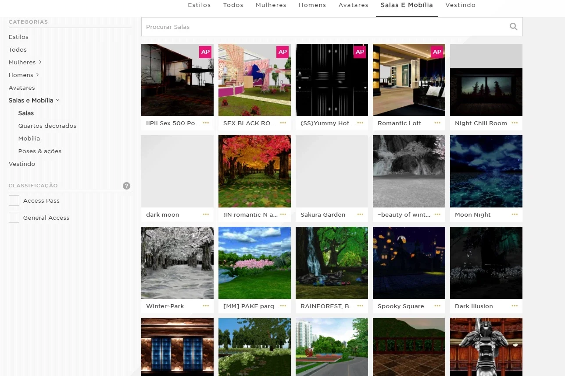
Task: Open options dots for Moon Night
Action: point(515,214)
